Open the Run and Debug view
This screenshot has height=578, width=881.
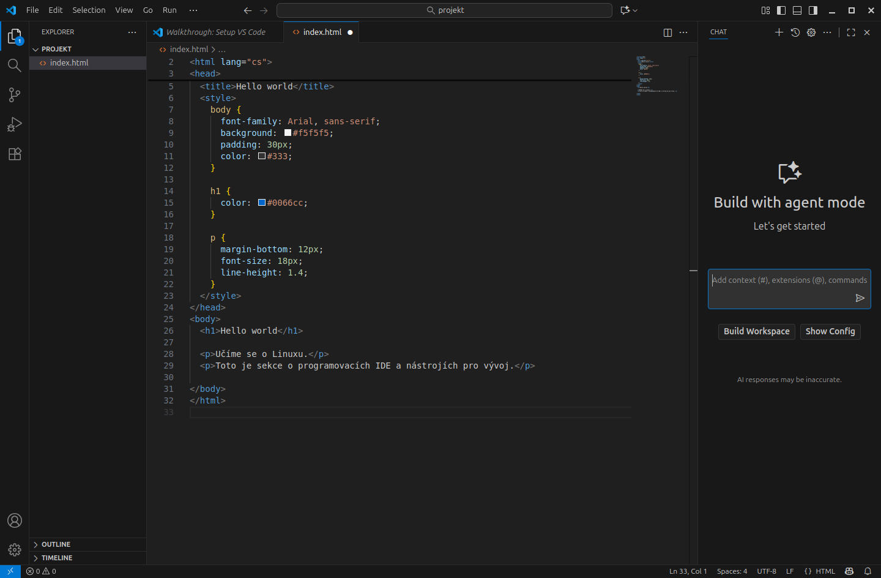(x=14, y=124)
